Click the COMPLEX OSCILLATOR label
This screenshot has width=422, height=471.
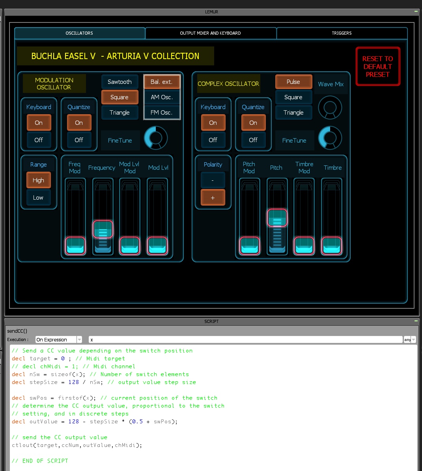[x=228, y=83]
